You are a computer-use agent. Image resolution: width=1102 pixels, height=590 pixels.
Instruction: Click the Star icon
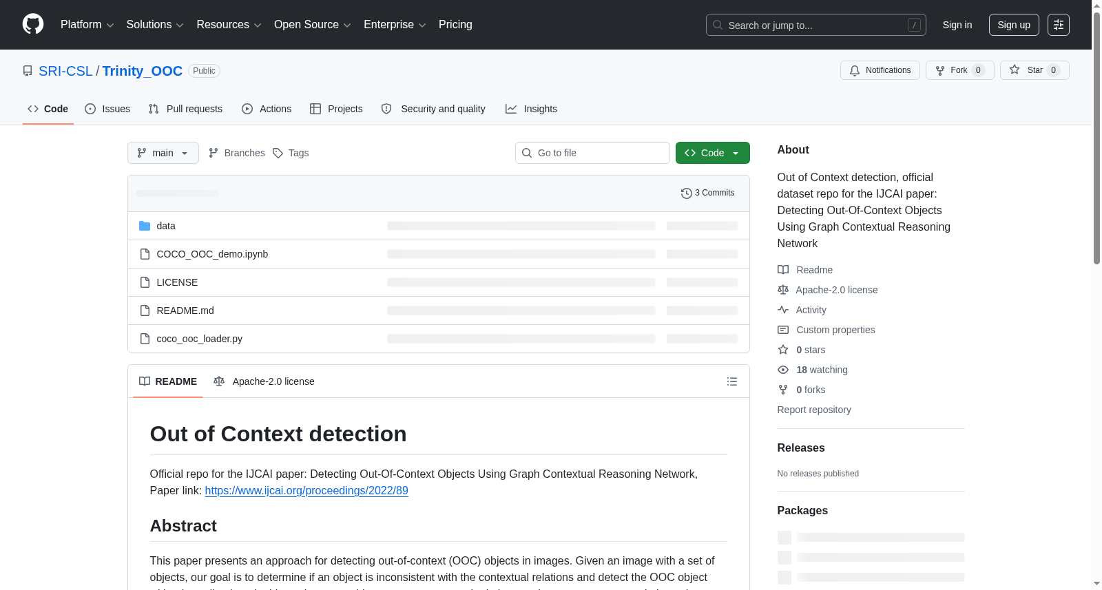(1015, 70)
